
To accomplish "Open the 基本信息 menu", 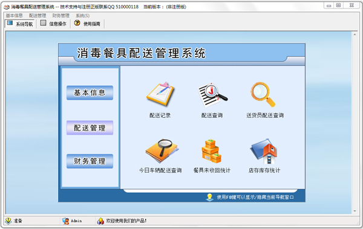I will pyautogui.click(x=14, y=16).
